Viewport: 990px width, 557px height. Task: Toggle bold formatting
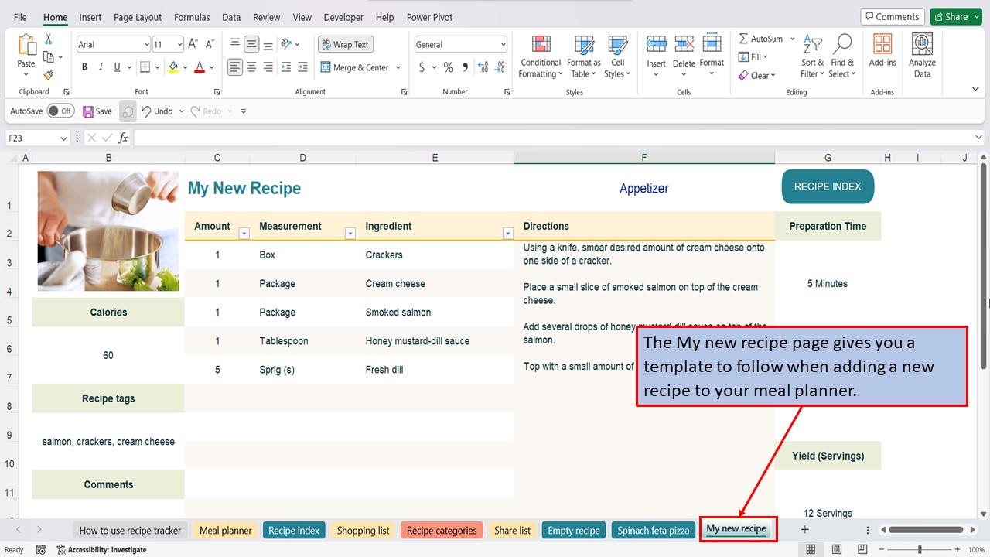pos(84,67)
